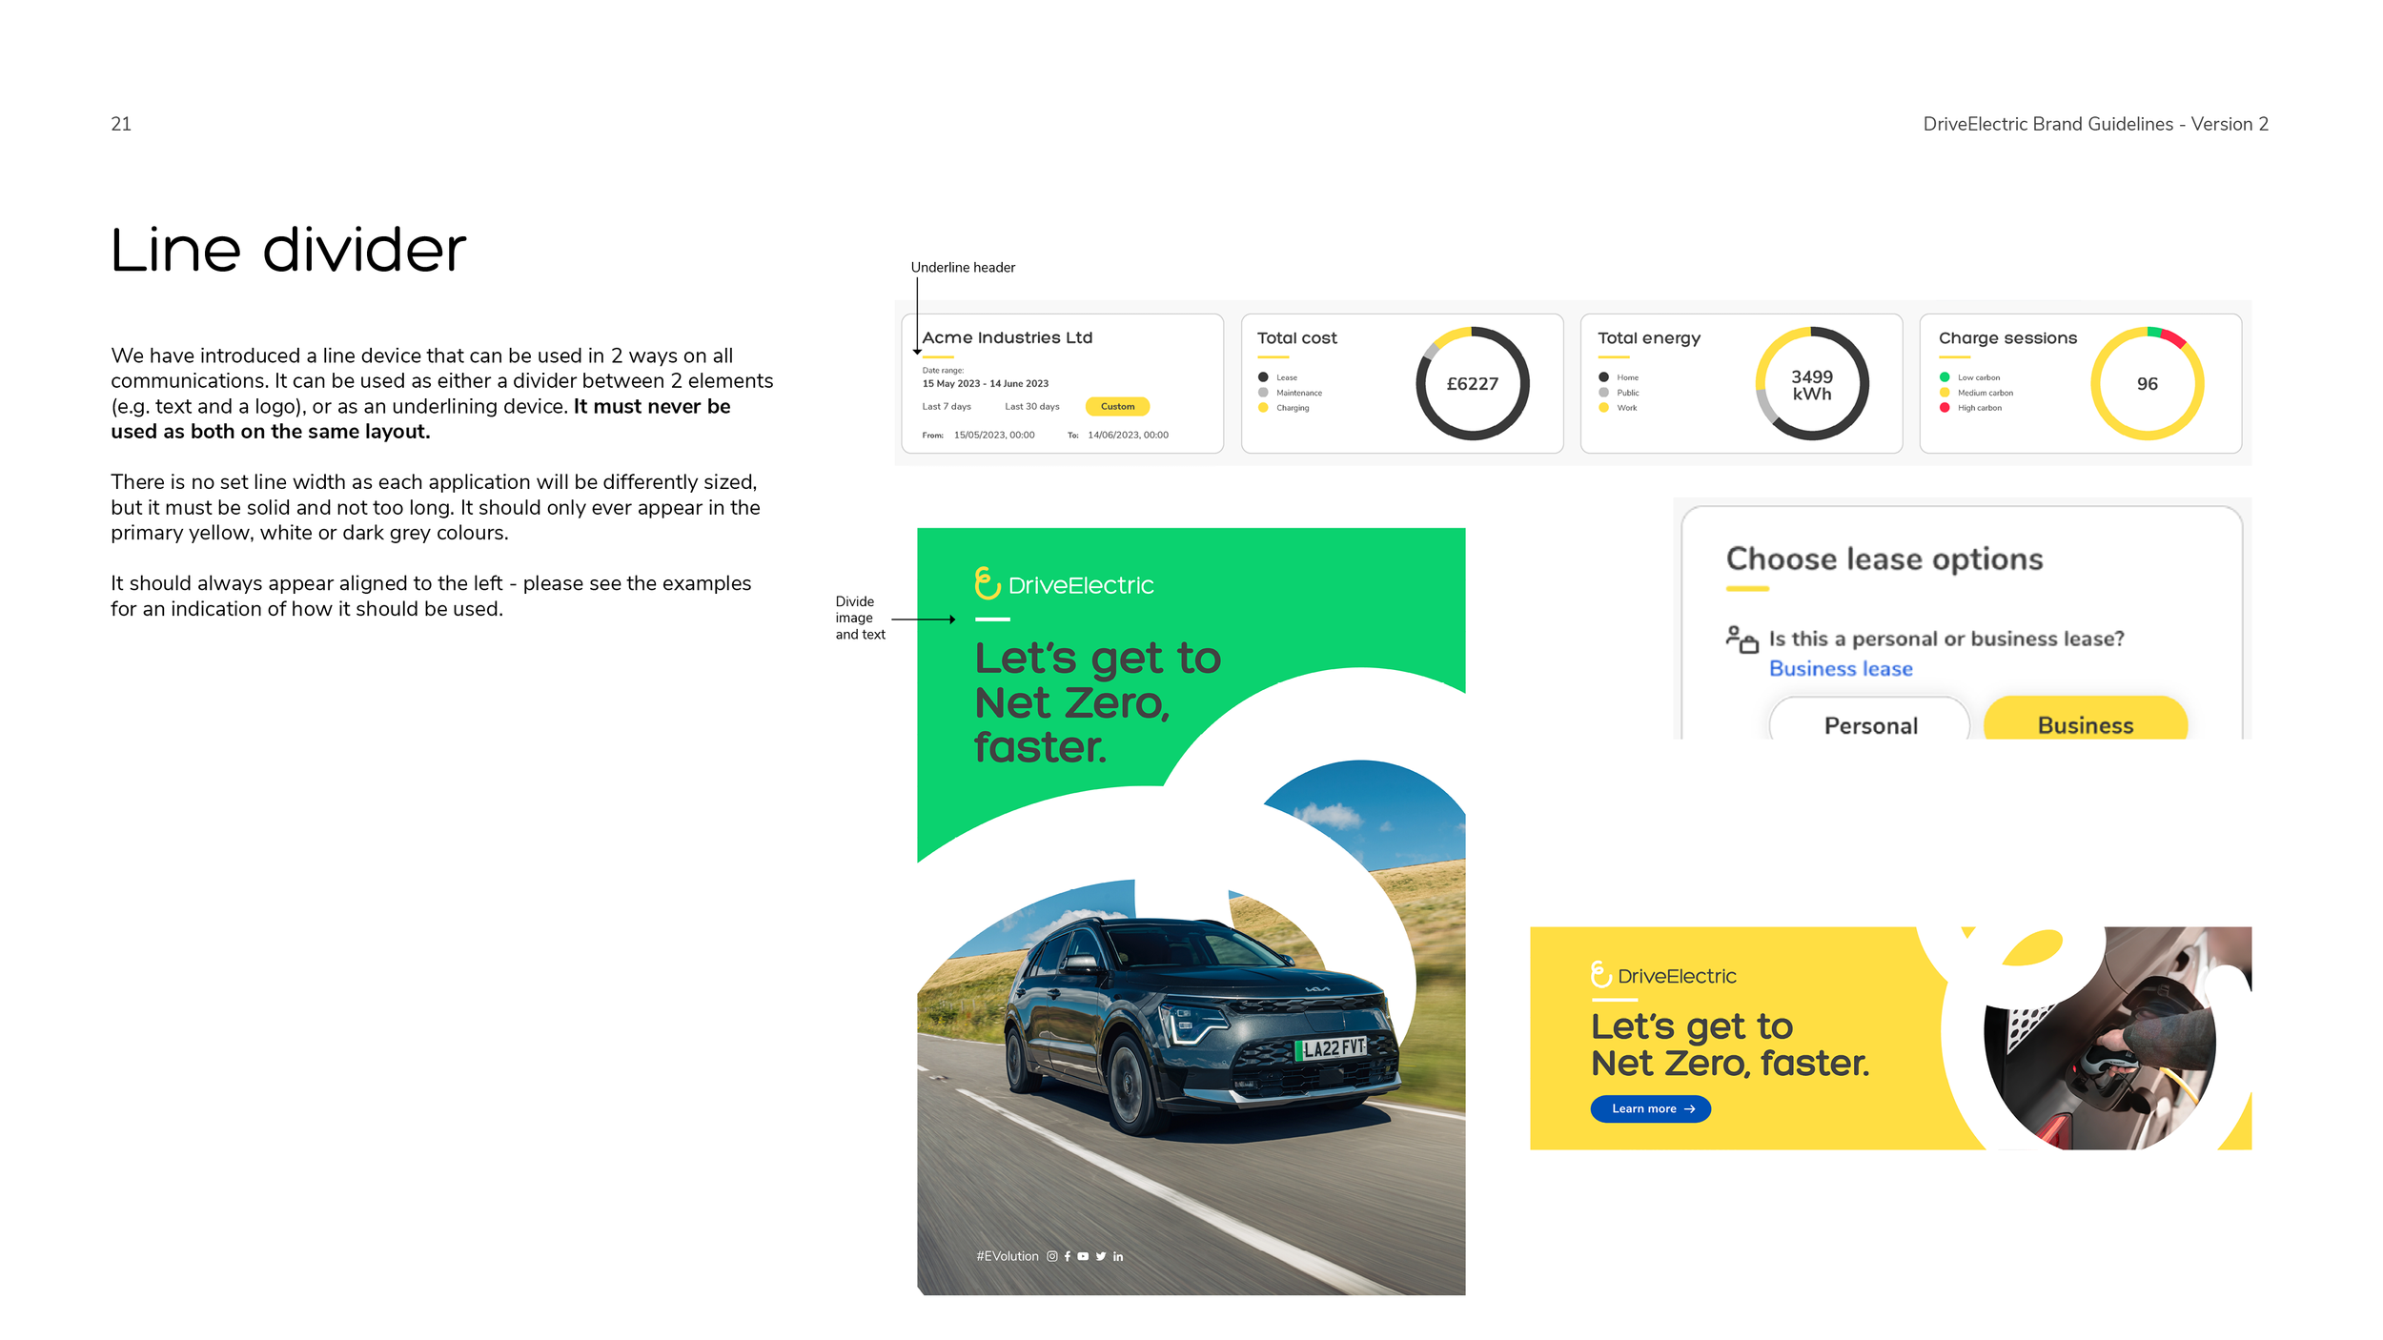
Task: Click the Date range: label in the Acme card
Action: [943, 371]
